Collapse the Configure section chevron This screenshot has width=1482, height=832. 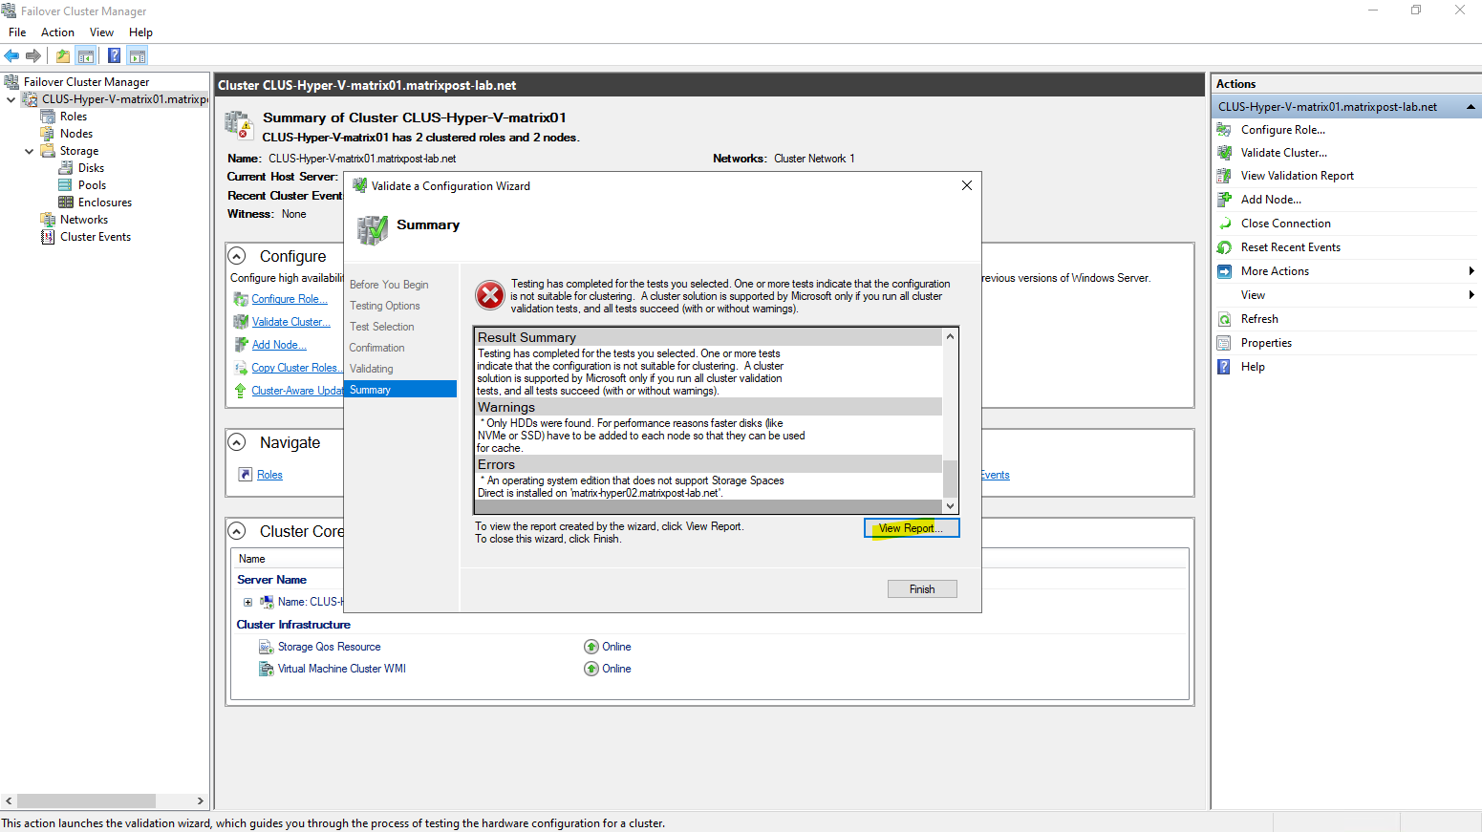(237, 256)
